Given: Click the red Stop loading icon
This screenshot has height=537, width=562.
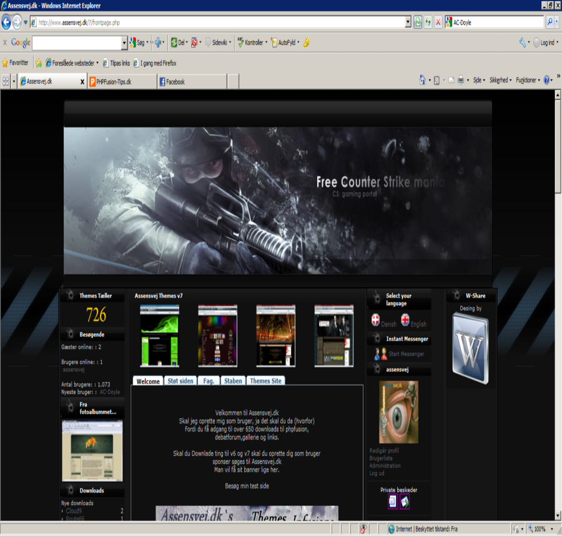Looking at the screenshot, I should 438,22.
